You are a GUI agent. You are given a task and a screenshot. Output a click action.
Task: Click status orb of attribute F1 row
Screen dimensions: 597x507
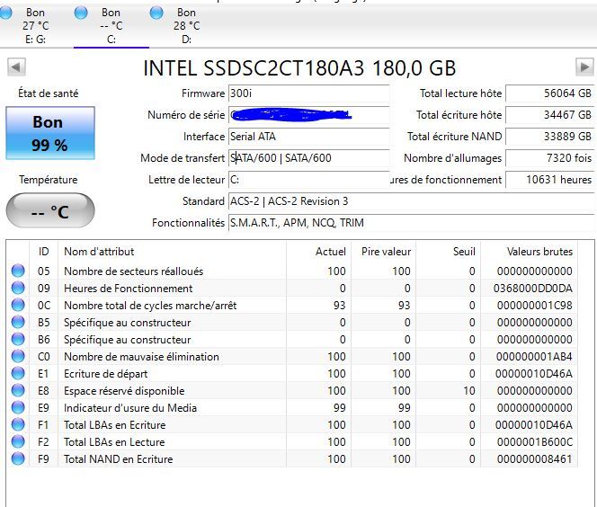(x=18, y=424)
